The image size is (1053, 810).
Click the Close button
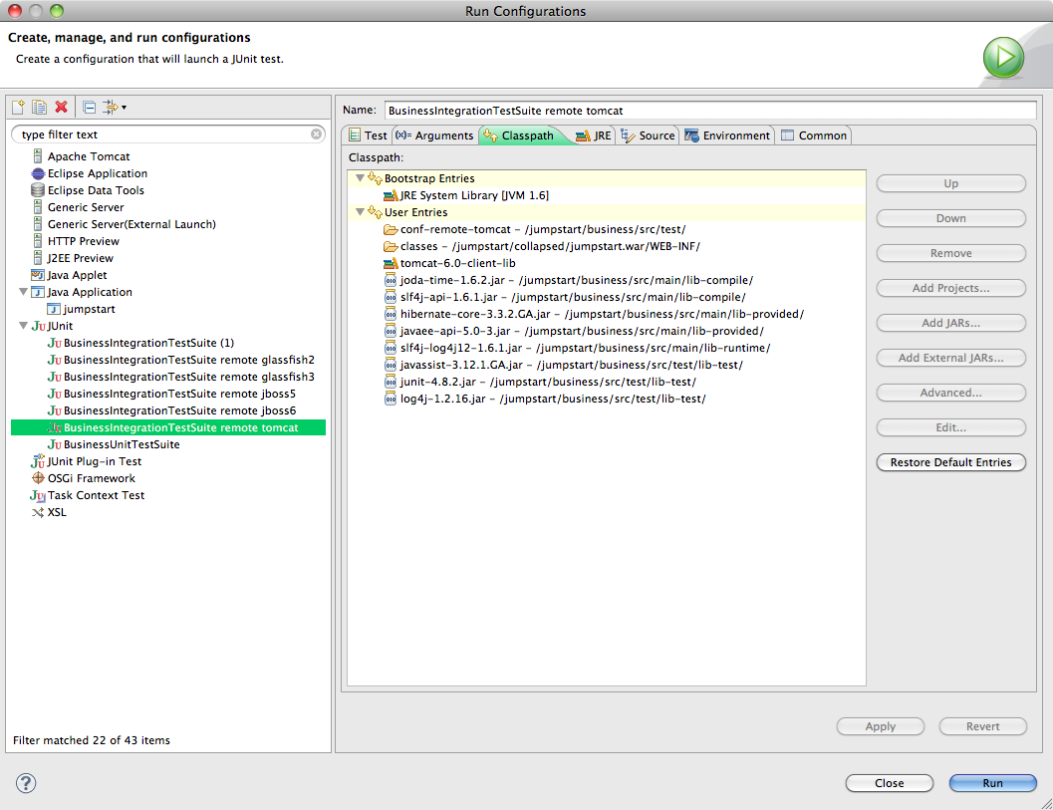890,783
